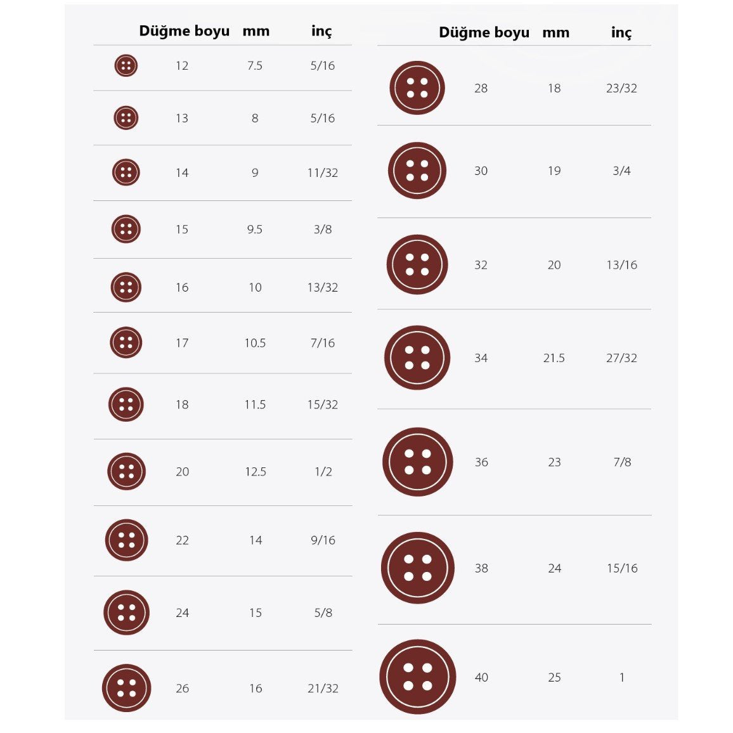The height and width of the screenshot is (733, 733).
Task: Click the size number 22
Action: [182, 540]
